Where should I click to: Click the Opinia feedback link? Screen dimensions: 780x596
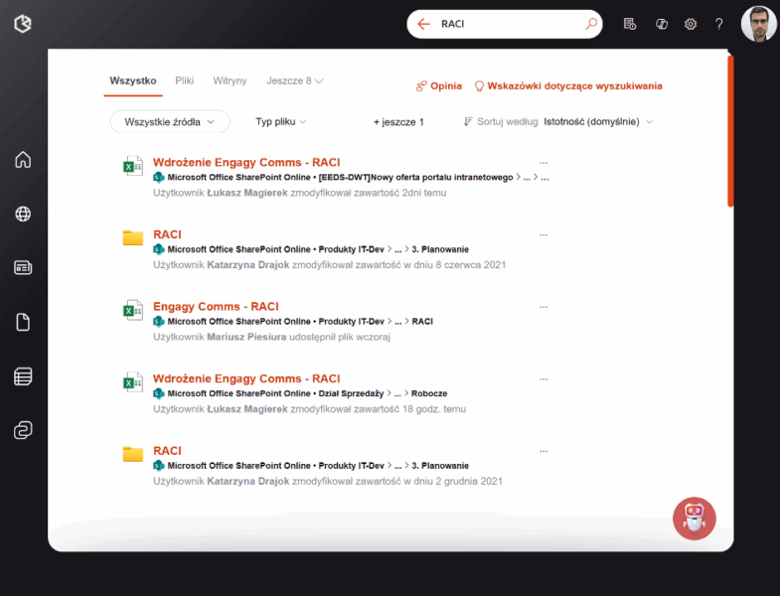439,86
